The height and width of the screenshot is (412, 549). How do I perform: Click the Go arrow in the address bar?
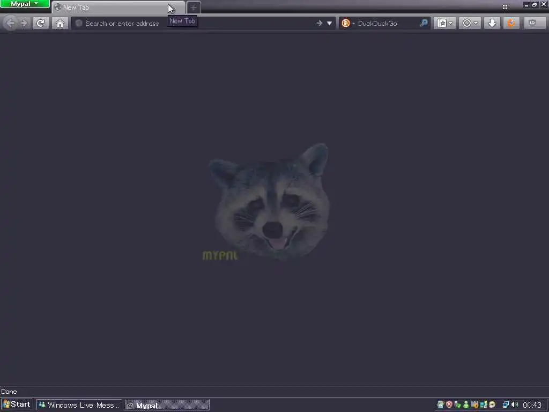click(x=319, y=23)
